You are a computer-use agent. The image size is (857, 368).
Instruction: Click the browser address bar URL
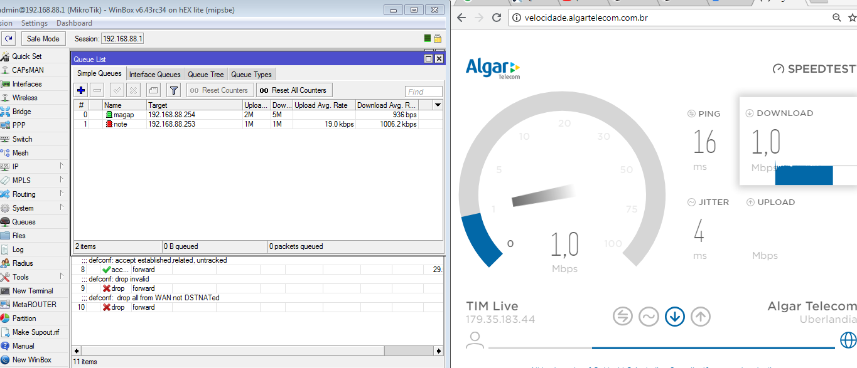click(x=587, y=18)
